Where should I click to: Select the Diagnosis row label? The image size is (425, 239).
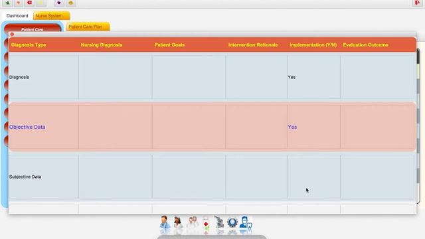pos(19,77)
